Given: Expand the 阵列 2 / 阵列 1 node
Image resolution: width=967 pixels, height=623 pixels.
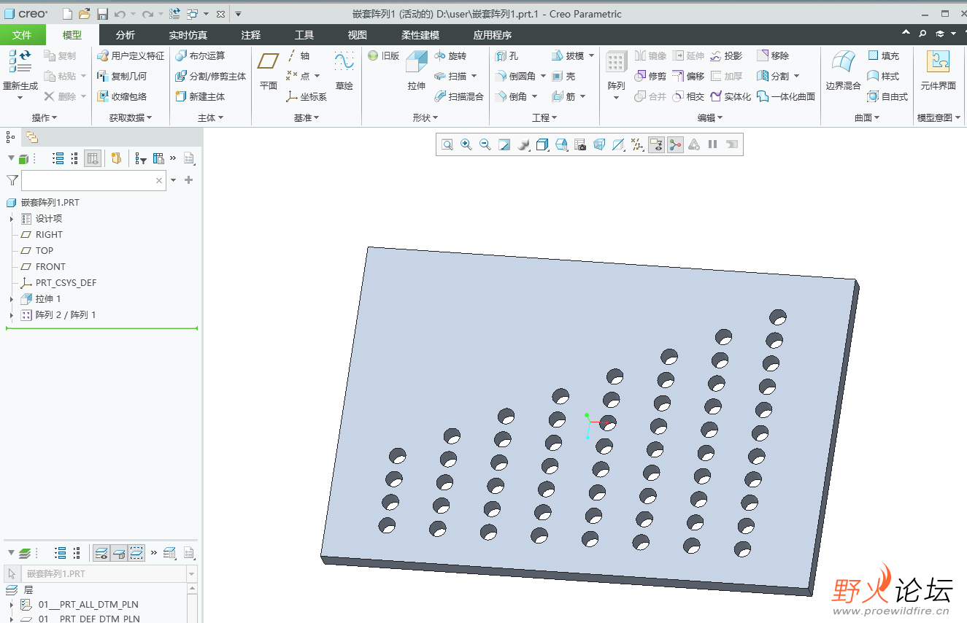Looking at the screenshot, I should [x=11, y=315].
